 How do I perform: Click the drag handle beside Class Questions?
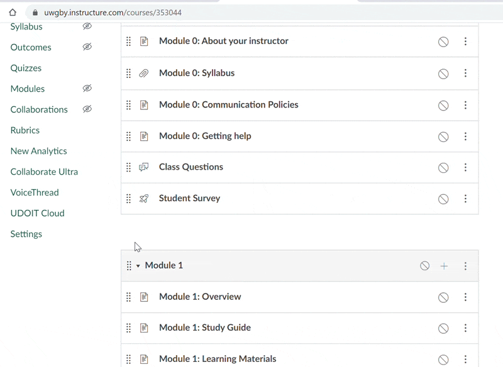(x=128, y=168)
